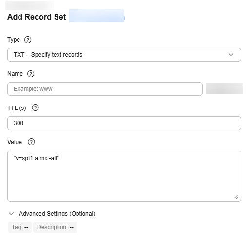Click the highlighted zone name beside Add Record Set
The width and height of the screenshot is (250, 238).
[97, 16]
